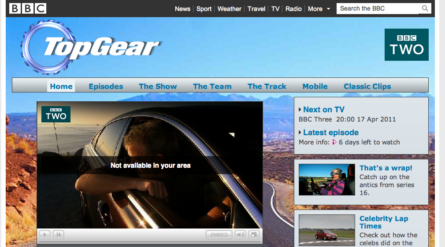Mute the video player volume icon
Image resolution: width=445 pixels, height=247 pixels.
(x=241, y=235)
